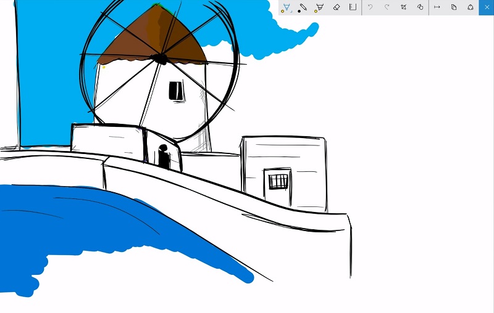
Task: Close the sketchpad with the X button
Action: pyautogui.click(x=487, y=7)
